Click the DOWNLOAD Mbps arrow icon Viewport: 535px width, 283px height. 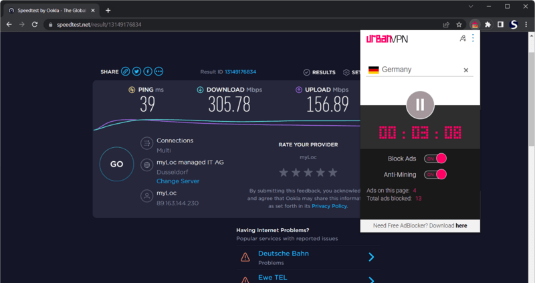pos(200,90)
